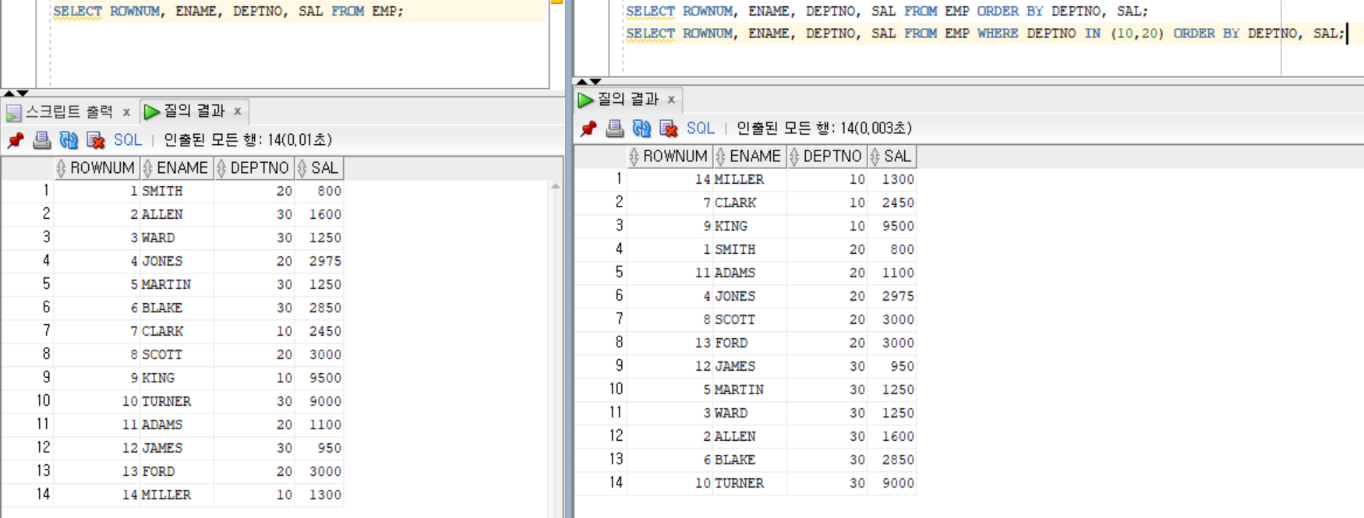Click the up splitter arrow above the 0.003초 result tab
Image resolution: width=1364 pixels, height=518 pixels.
click(581, 81)
